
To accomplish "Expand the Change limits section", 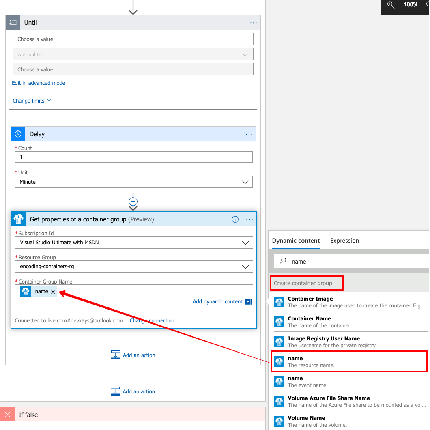I will point(32,101).
